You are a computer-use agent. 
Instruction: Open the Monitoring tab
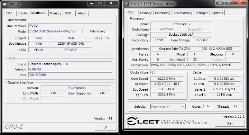(x=162, y=13)
